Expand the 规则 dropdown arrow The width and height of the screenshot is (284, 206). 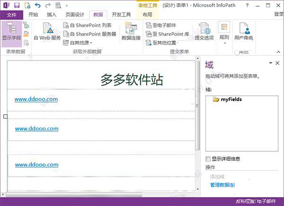click(x=224, y=43)
